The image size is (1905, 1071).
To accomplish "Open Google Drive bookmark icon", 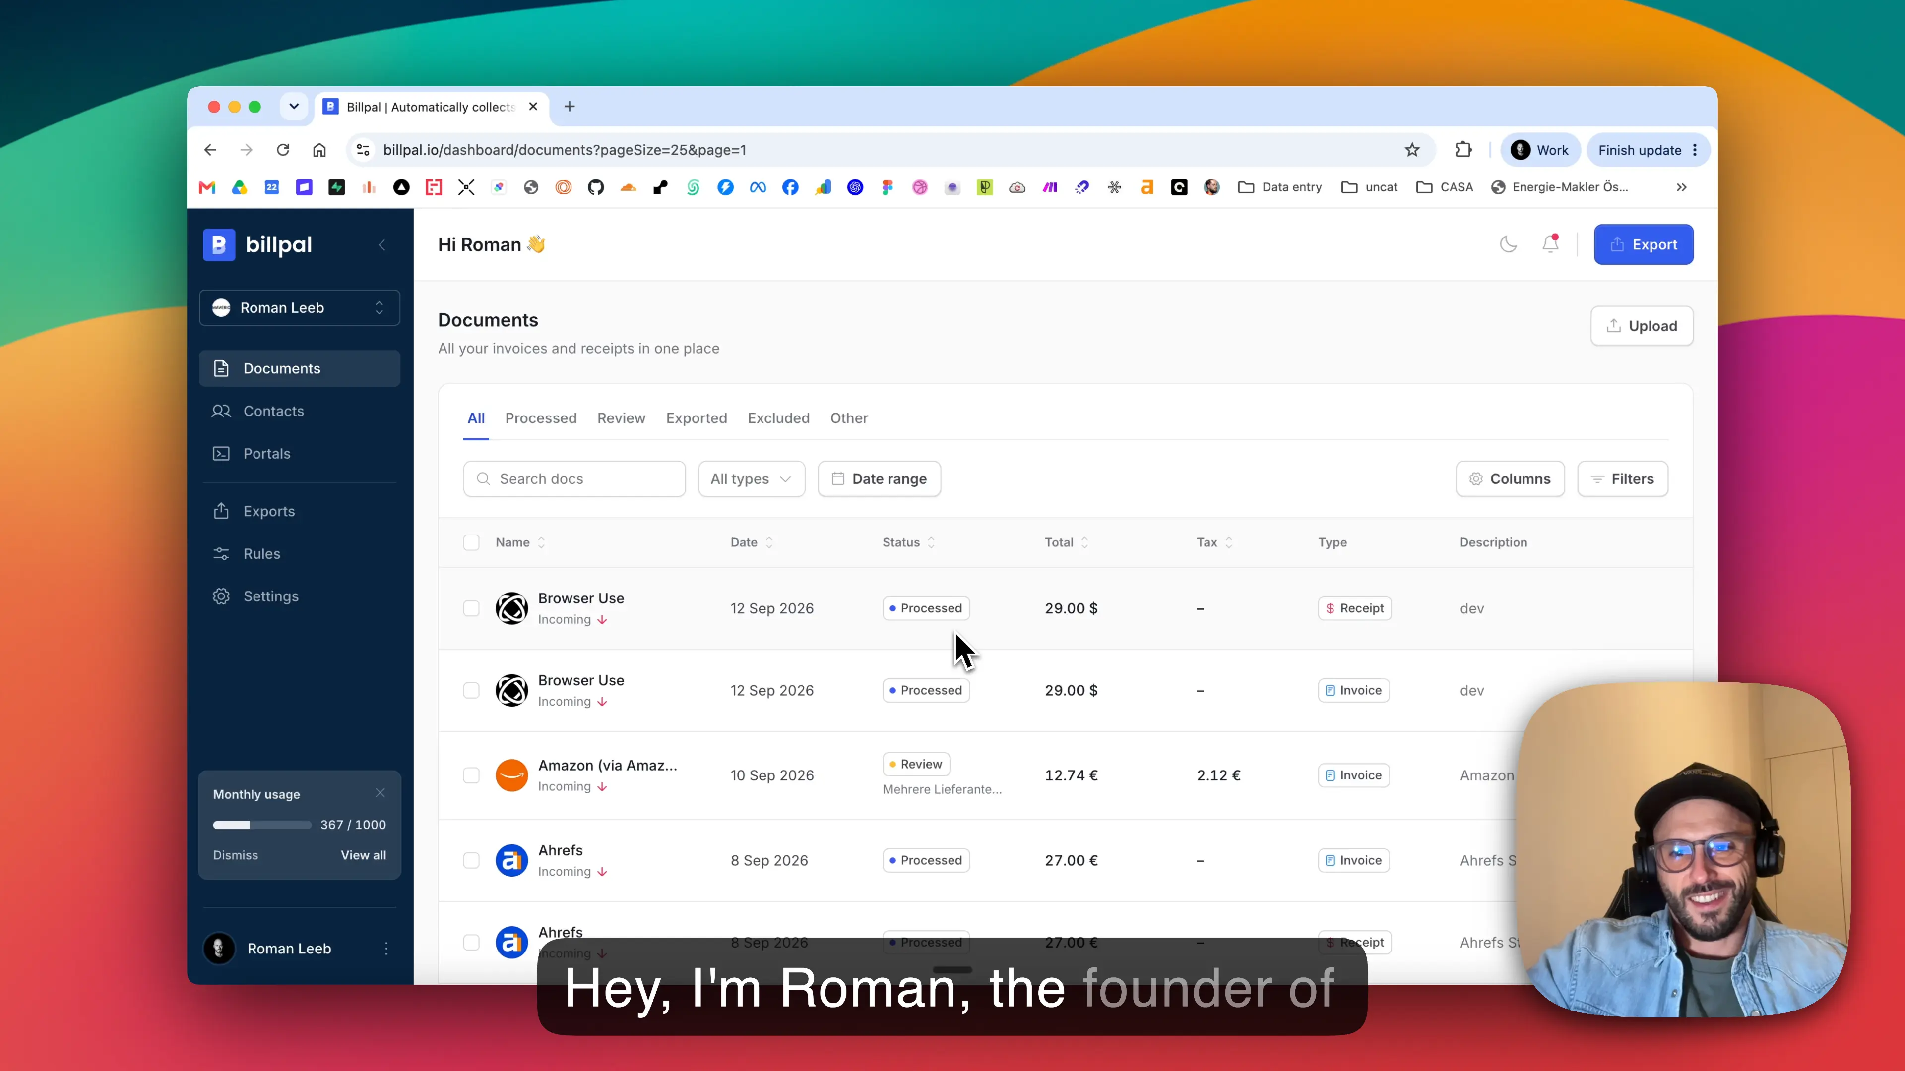I will (240, 188).
